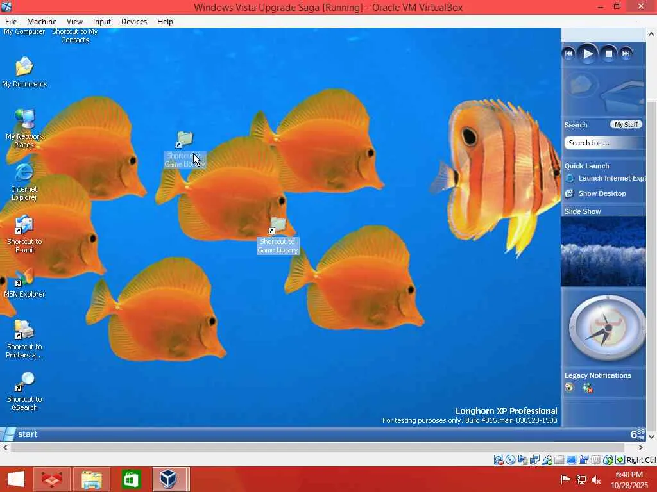This screenshot has height=492, width=657.
Task: Click the My Stuff search scope button
Action: pyautogui.click(x=626, y=125)
